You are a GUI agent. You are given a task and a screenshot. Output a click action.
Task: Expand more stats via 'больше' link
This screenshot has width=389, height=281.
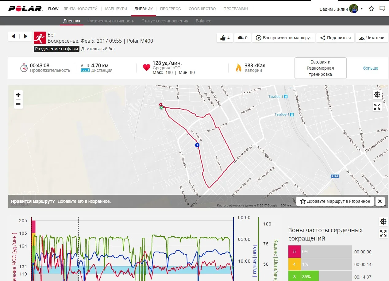[371, 68]
